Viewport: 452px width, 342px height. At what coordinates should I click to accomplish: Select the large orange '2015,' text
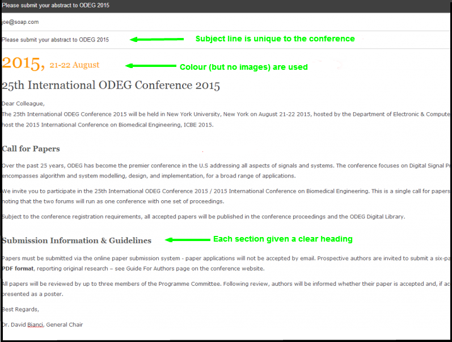(x=24, y=63)
